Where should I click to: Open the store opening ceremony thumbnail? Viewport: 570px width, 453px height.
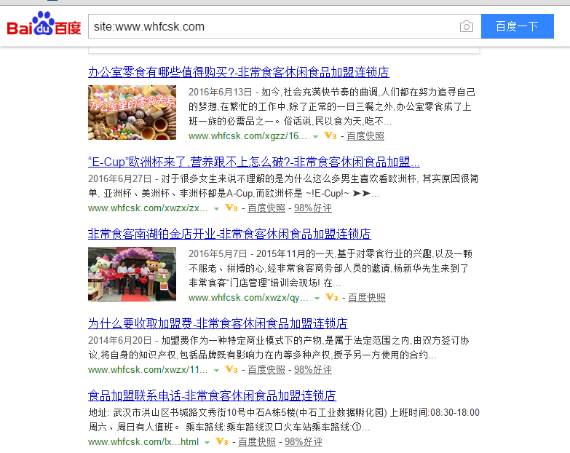[x=132, y=274]
